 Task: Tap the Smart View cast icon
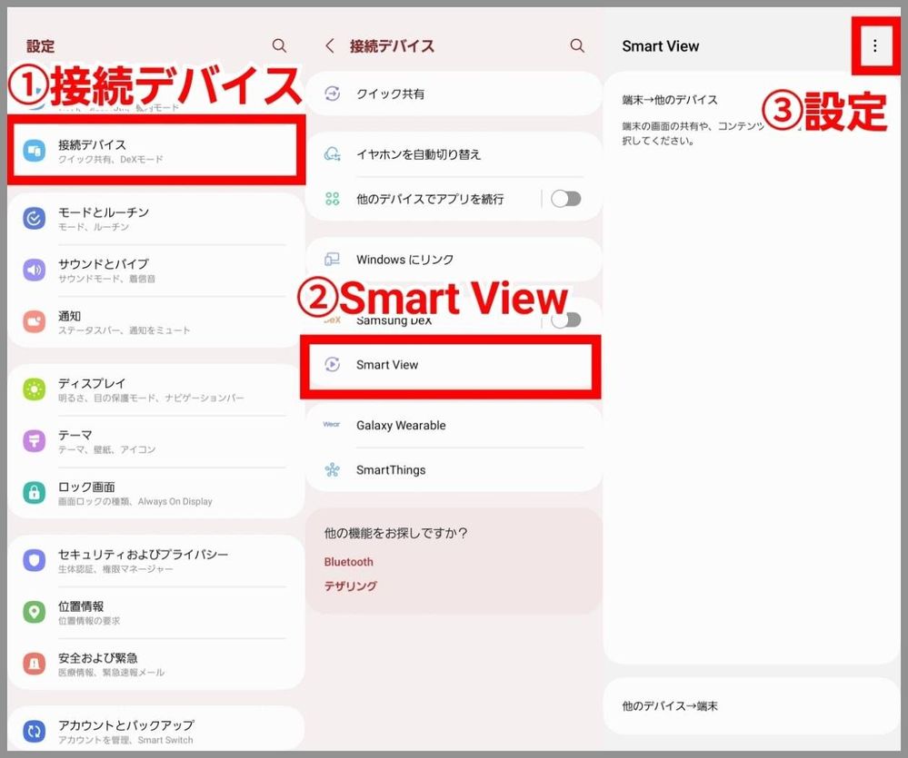tap(333, 364)
